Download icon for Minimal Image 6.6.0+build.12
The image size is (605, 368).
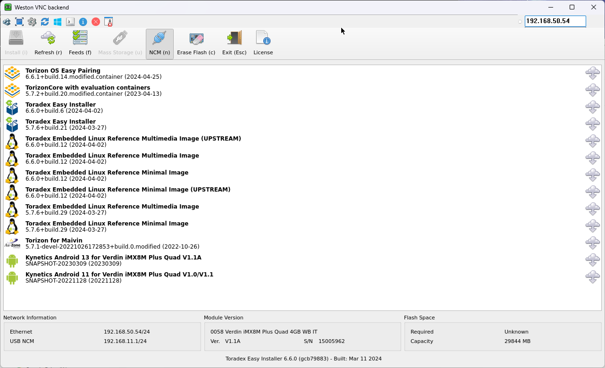(593, 175)
